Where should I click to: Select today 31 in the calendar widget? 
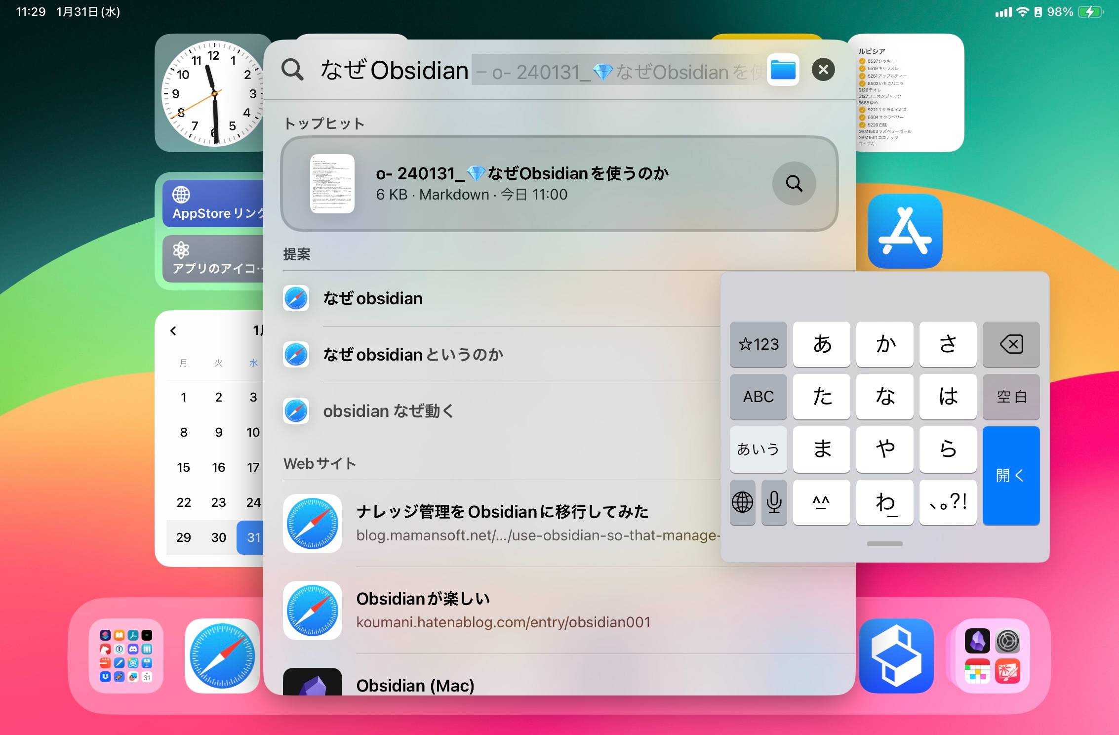click(x=250, y=537)
